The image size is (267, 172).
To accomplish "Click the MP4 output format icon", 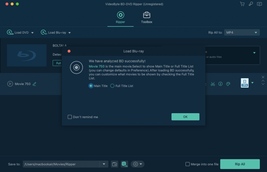I will pyautogui.click(x=245, y=83).
